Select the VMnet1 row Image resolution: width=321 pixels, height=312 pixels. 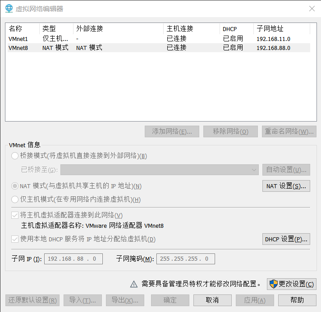[159, 39]
